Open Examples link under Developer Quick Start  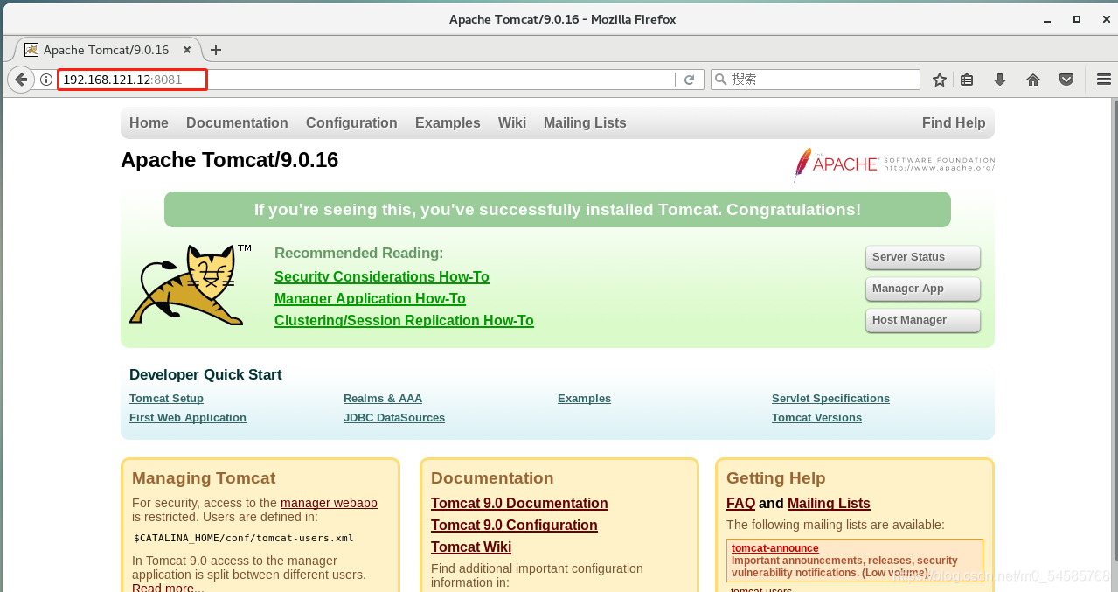click(x=584, y=399)
